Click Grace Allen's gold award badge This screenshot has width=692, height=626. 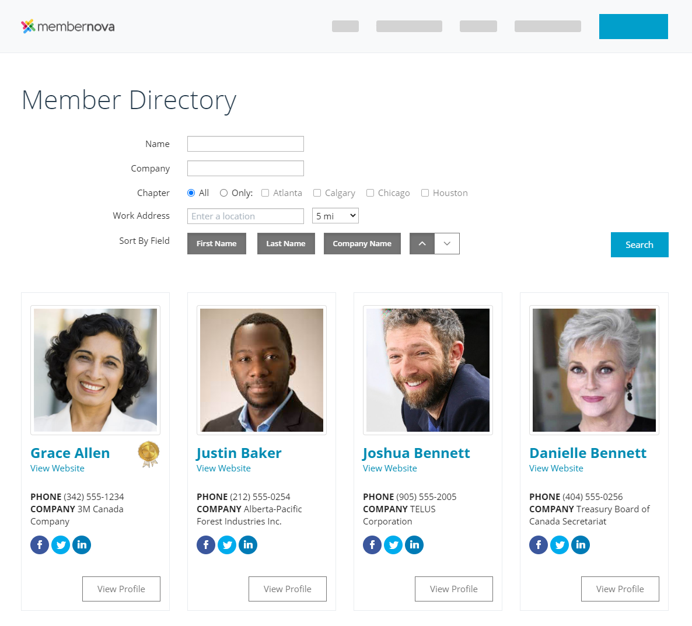click(149, 454)
